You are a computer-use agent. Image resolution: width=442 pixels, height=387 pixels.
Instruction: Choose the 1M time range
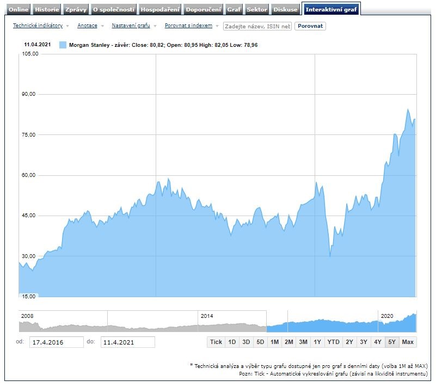274,342
